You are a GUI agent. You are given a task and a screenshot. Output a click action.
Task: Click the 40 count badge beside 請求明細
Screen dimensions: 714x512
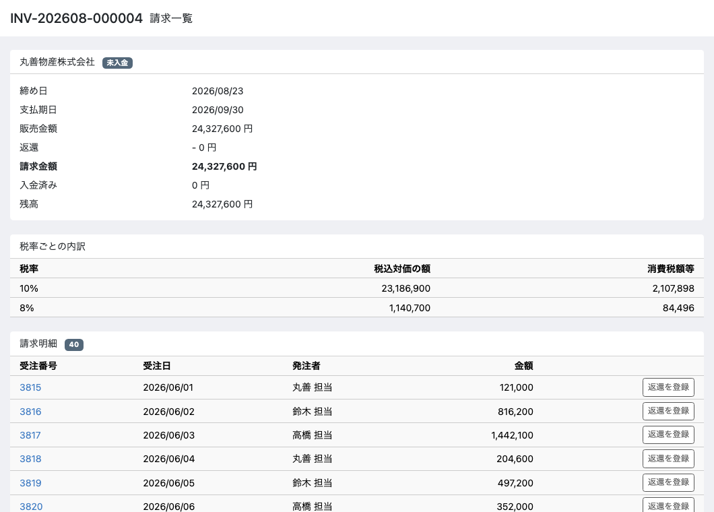pyautogui.click(x=74, y=344)
